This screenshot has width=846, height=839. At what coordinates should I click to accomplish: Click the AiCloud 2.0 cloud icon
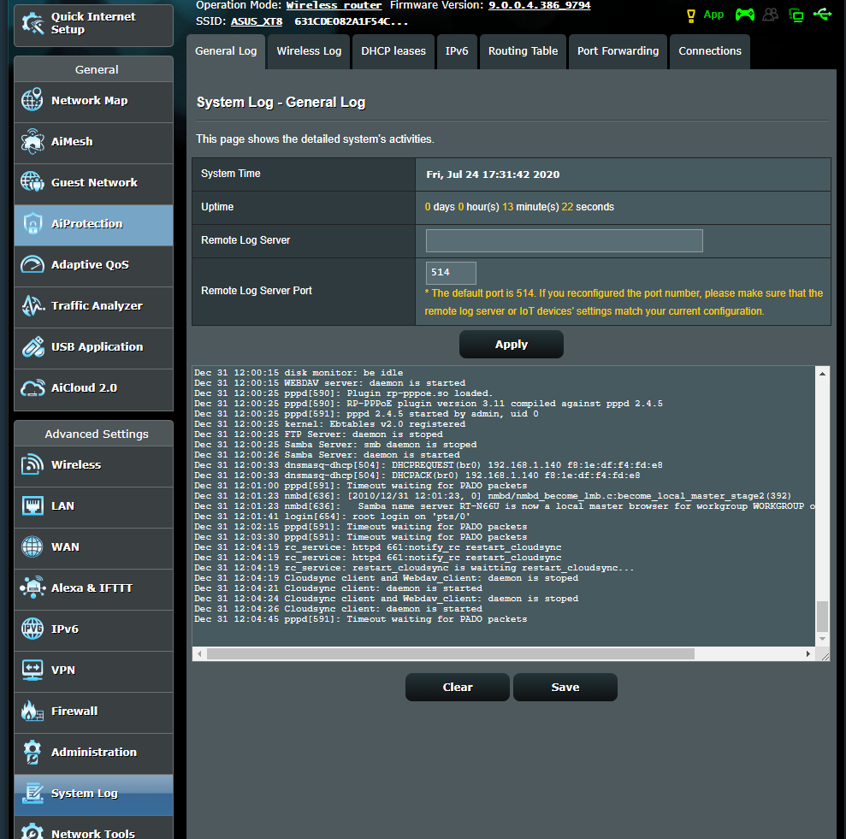(33, 387)
